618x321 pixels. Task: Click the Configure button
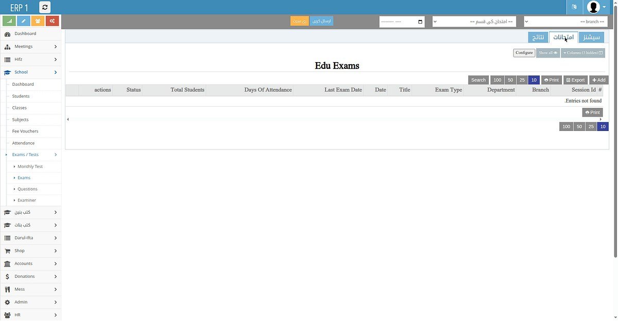coord(524,53)
